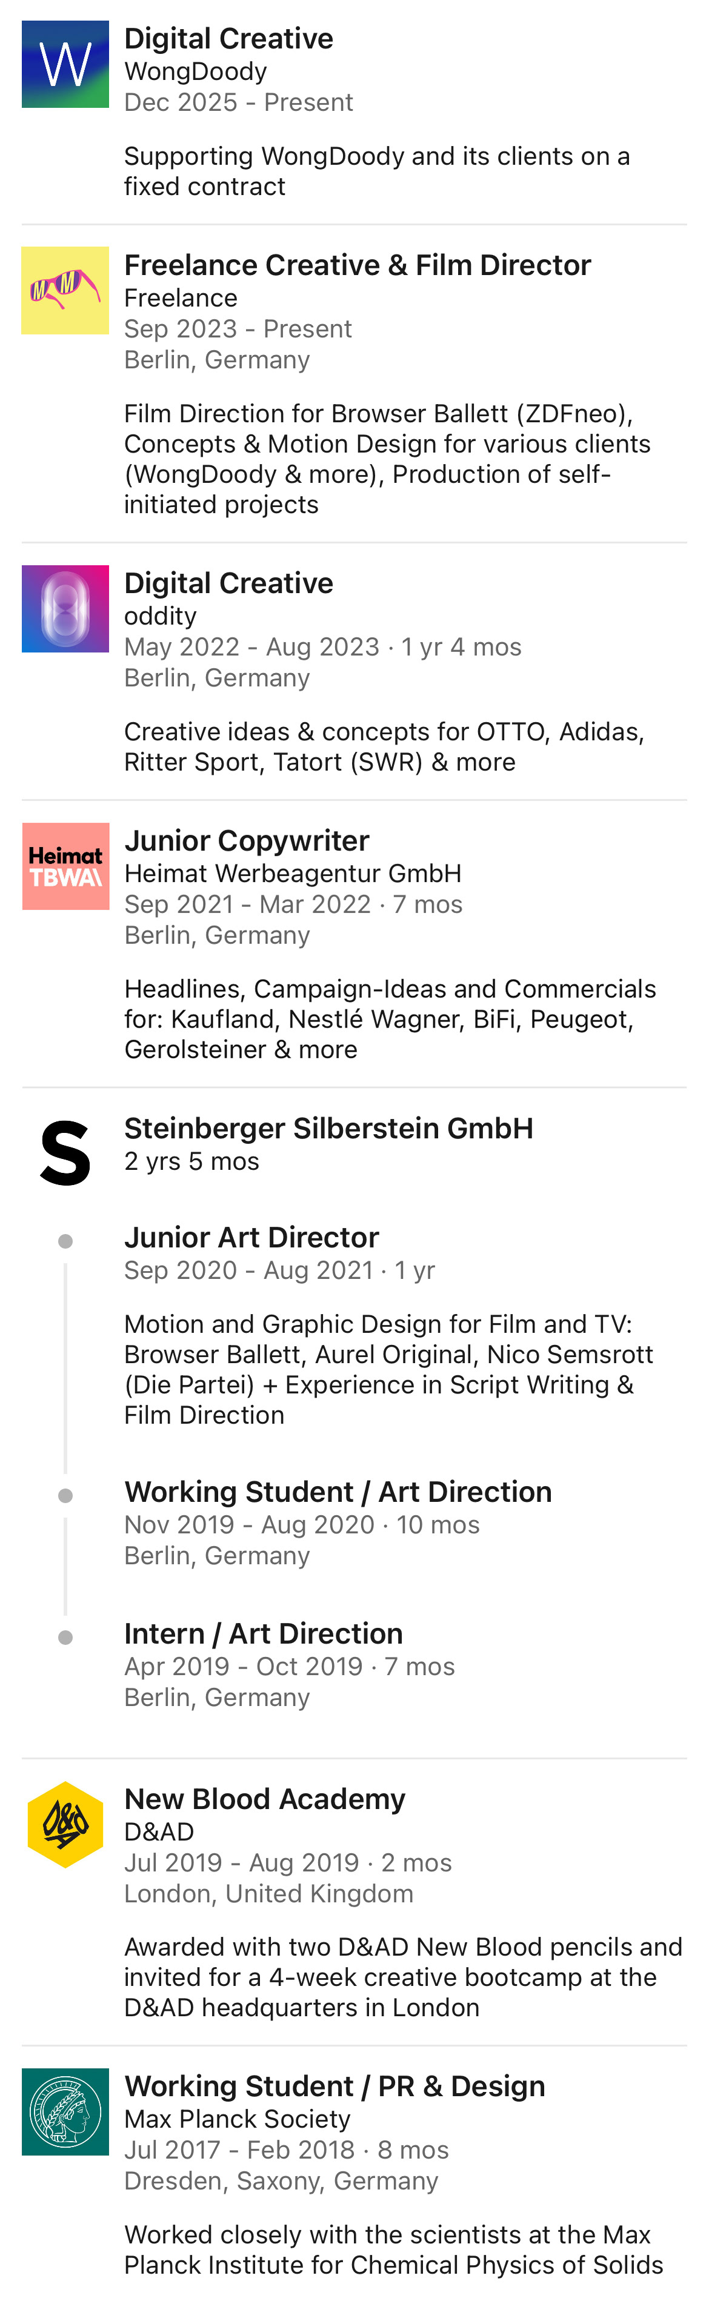Click the New Blood Academy title

click(x=265, y=1799)
